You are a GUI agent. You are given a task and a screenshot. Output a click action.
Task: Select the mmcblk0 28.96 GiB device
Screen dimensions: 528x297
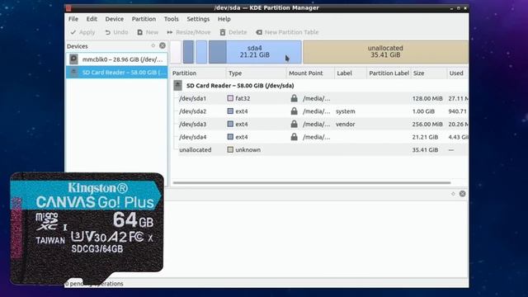(x=116, y=59)
